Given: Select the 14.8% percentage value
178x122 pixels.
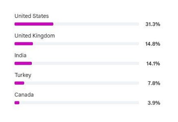Looking at the screenshot, I should (153, 44).
